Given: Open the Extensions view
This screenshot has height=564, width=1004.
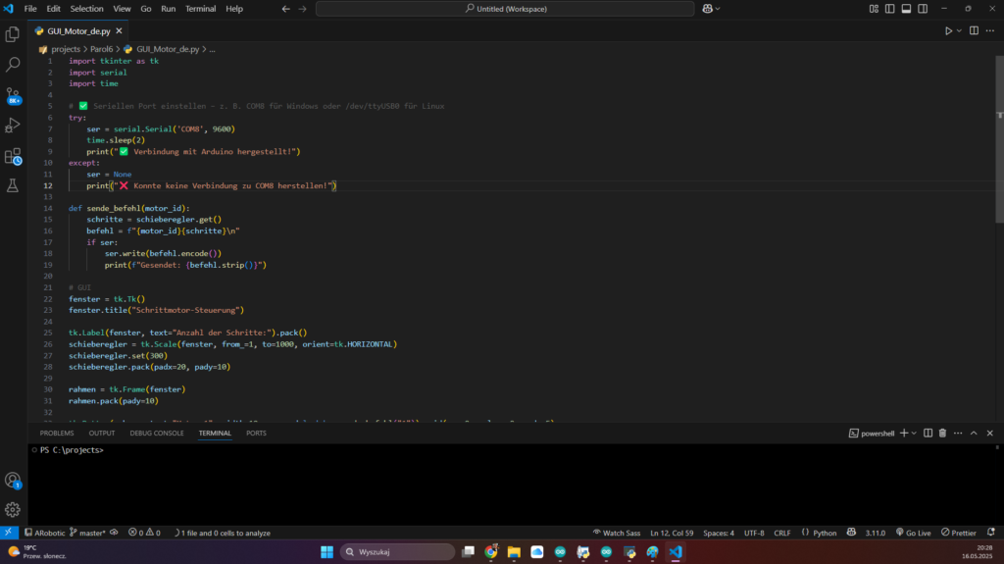Looking at the screenshot, I should pyautogui.click(x=12, y=156).
